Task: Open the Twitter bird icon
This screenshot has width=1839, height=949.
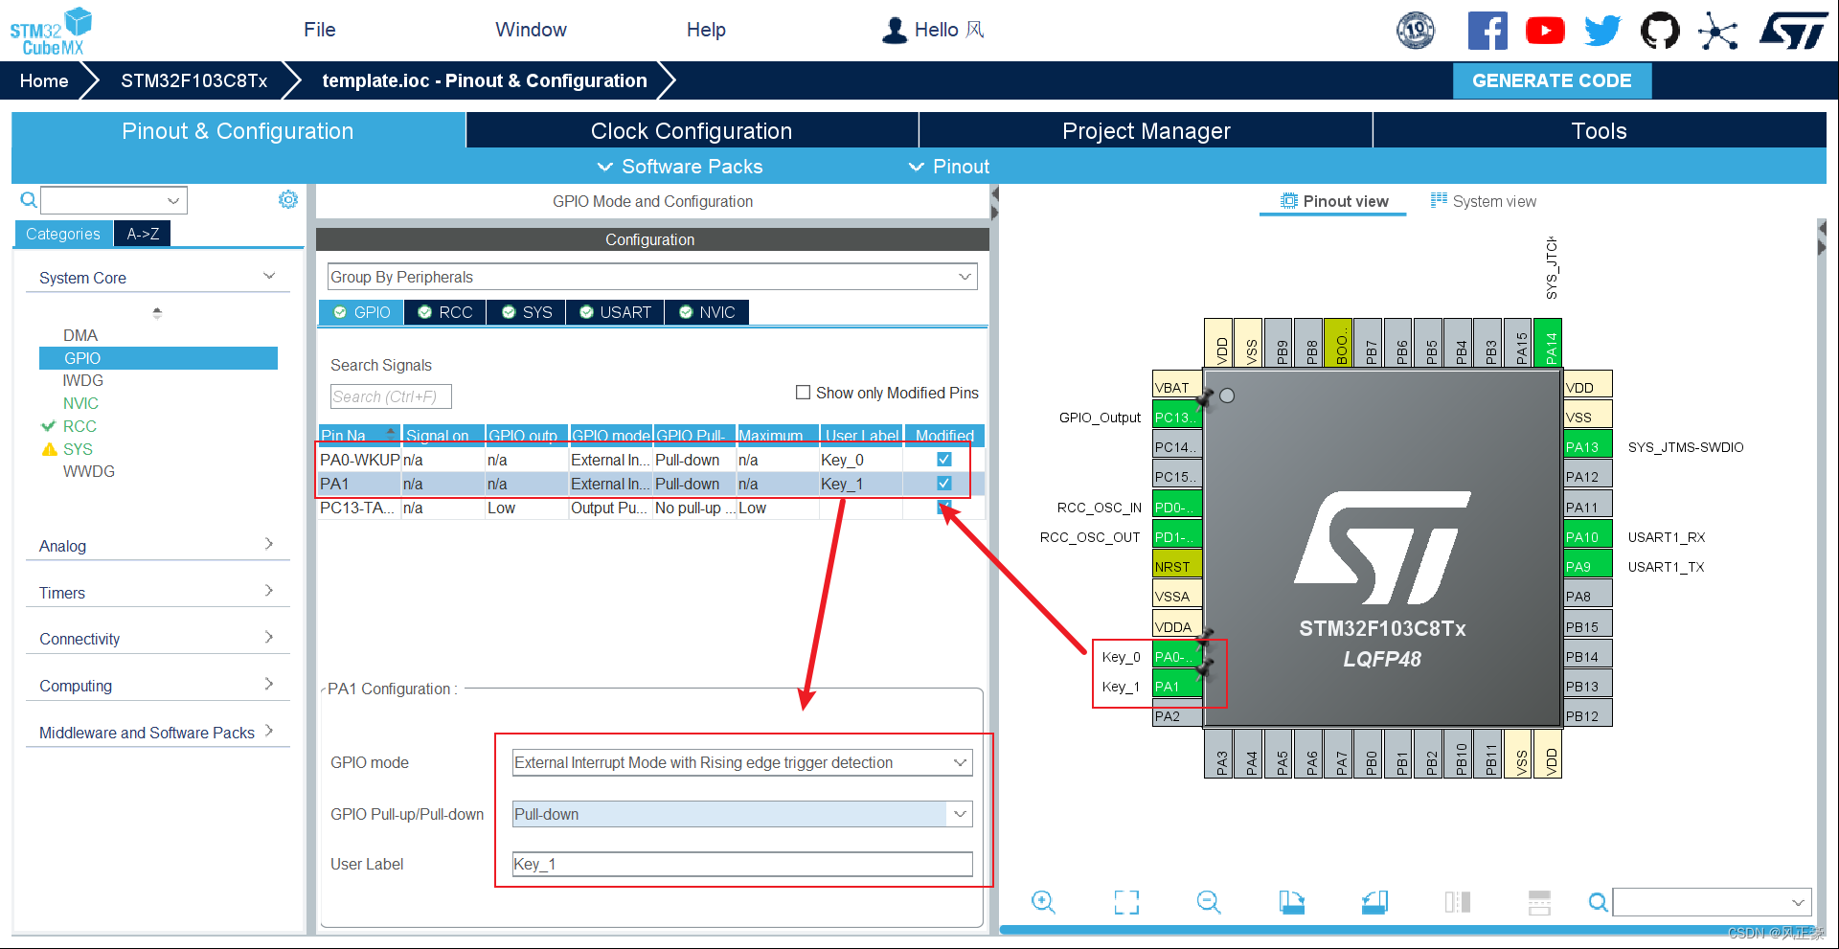Action: tap(1602, 31)
